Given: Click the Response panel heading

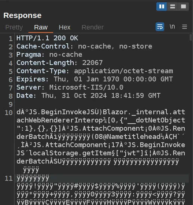Looking at the screenshot, I should (22, 15).
